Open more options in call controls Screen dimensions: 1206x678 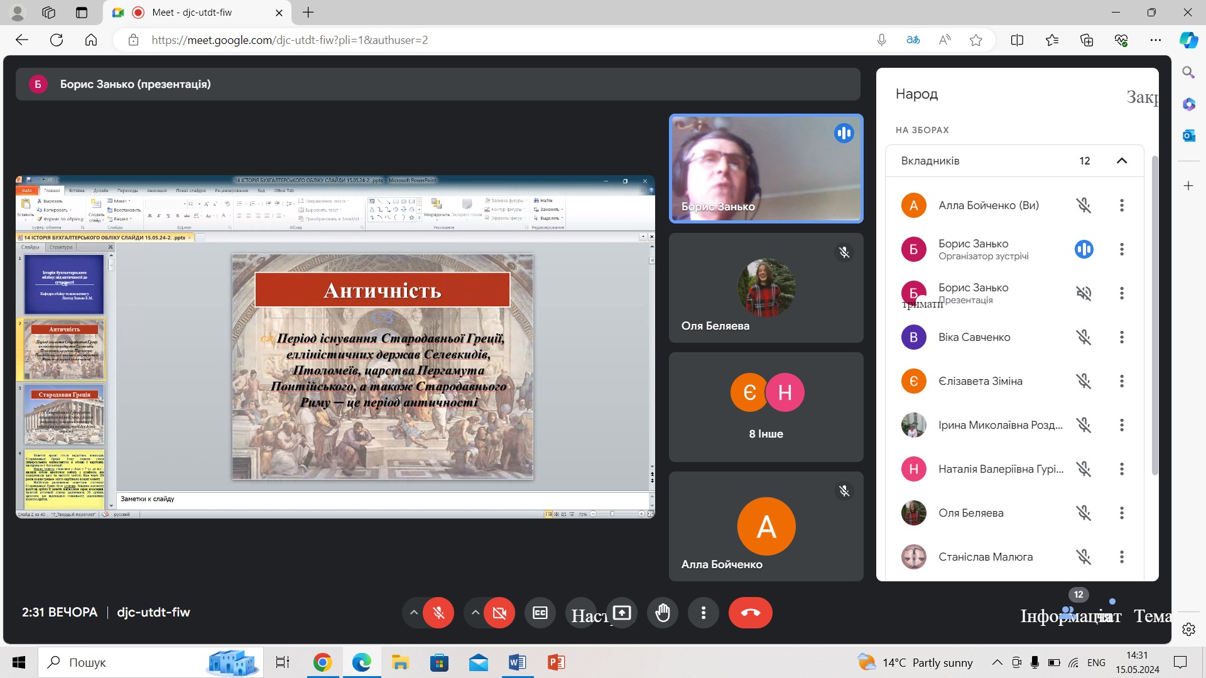tap(703, 613)
